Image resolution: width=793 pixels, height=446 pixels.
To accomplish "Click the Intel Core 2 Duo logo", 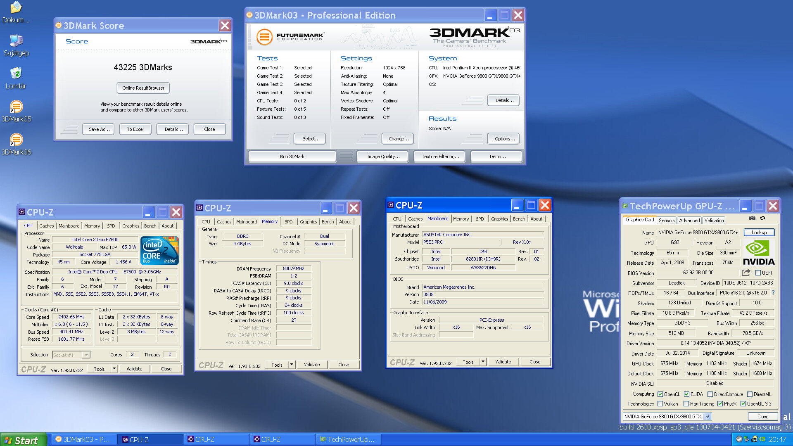I will 159,250.
